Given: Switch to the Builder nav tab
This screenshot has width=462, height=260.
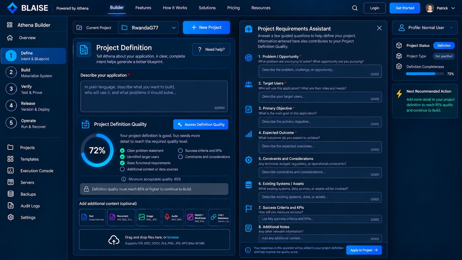Looking at the screenshot, I should pos(117,7).
